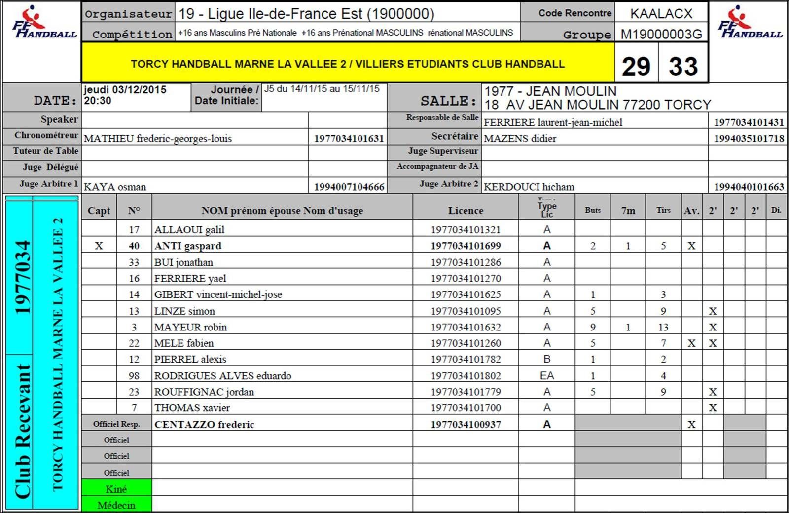Click the Juge Superviseur empty field

(594, 152)
